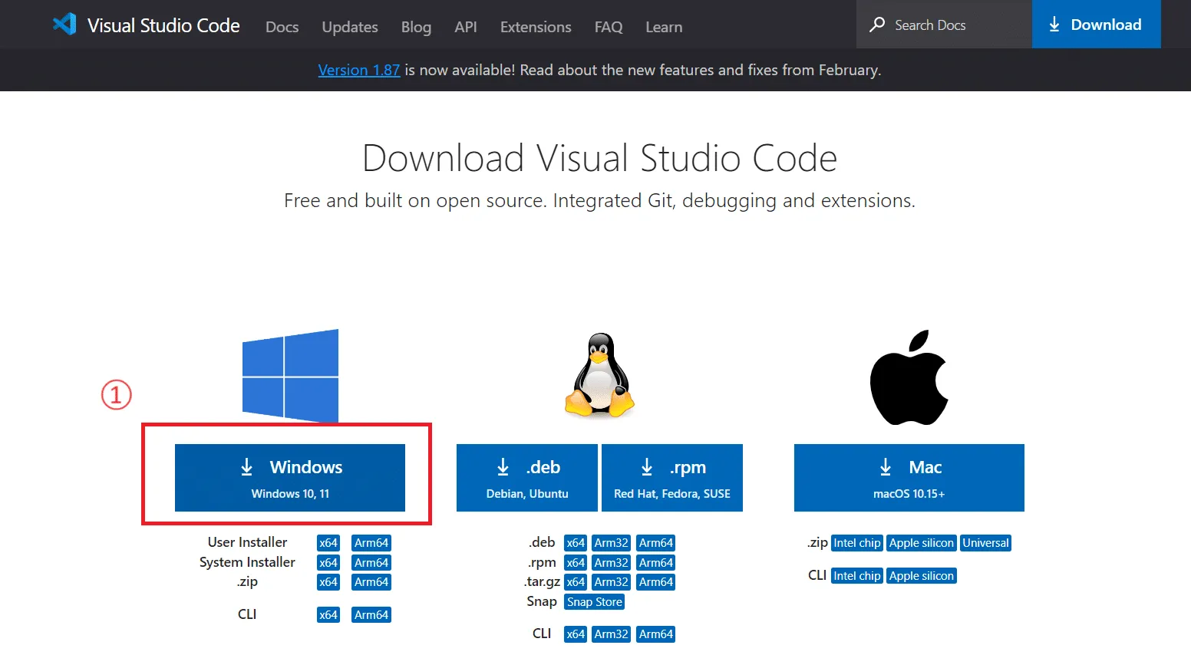Select Arm64 for Windows User Installer
This screenshot has width=1191, height=655.
pyautogui.click(x=371, y=543)
